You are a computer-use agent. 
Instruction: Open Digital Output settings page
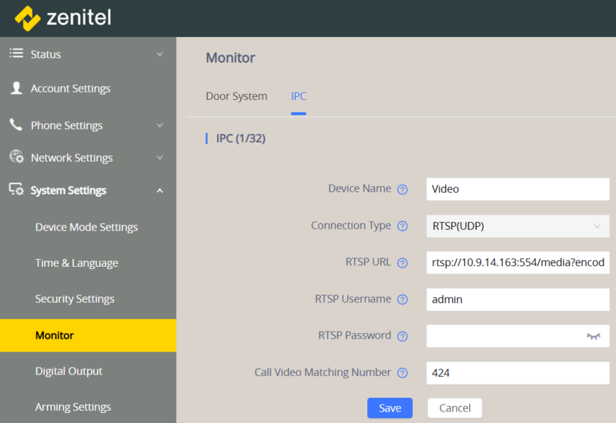(x=69, y=371)
